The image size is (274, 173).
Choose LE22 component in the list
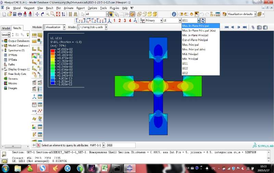coord(185,68)
